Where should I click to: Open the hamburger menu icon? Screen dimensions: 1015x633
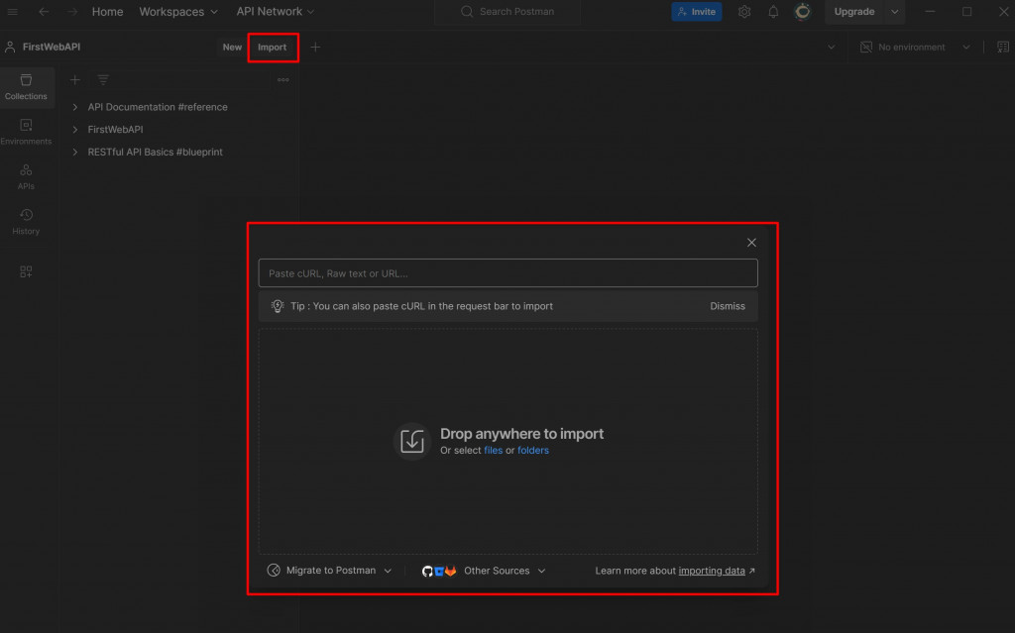12,12
